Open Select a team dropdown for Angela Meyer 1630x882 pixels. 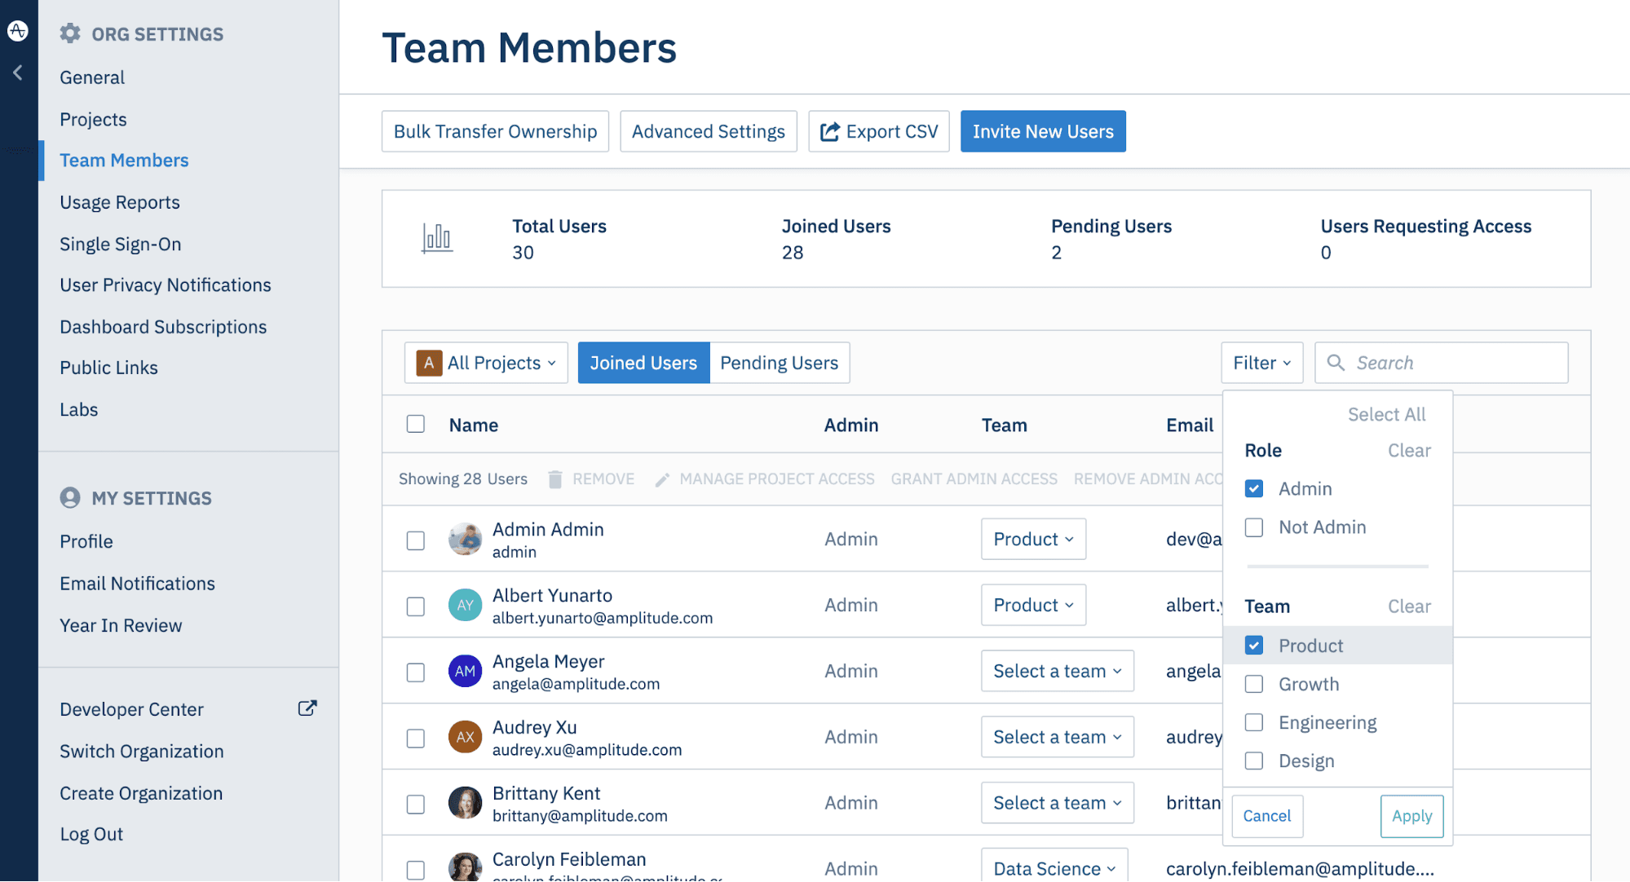(1057, 670)
